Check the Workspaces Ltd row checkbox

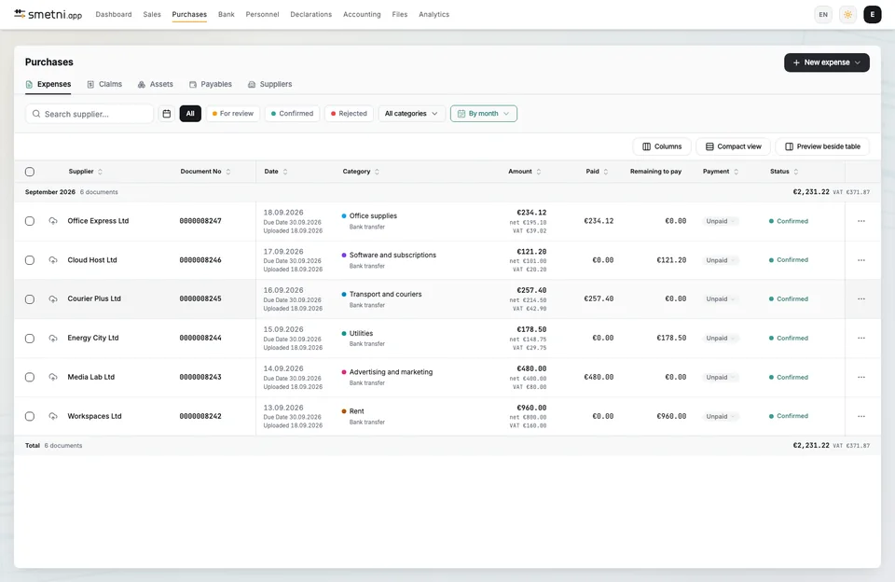[30, 416]
